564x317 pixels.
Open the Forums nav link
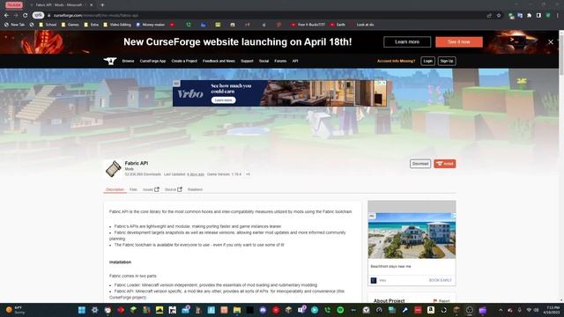click(280, 61)
